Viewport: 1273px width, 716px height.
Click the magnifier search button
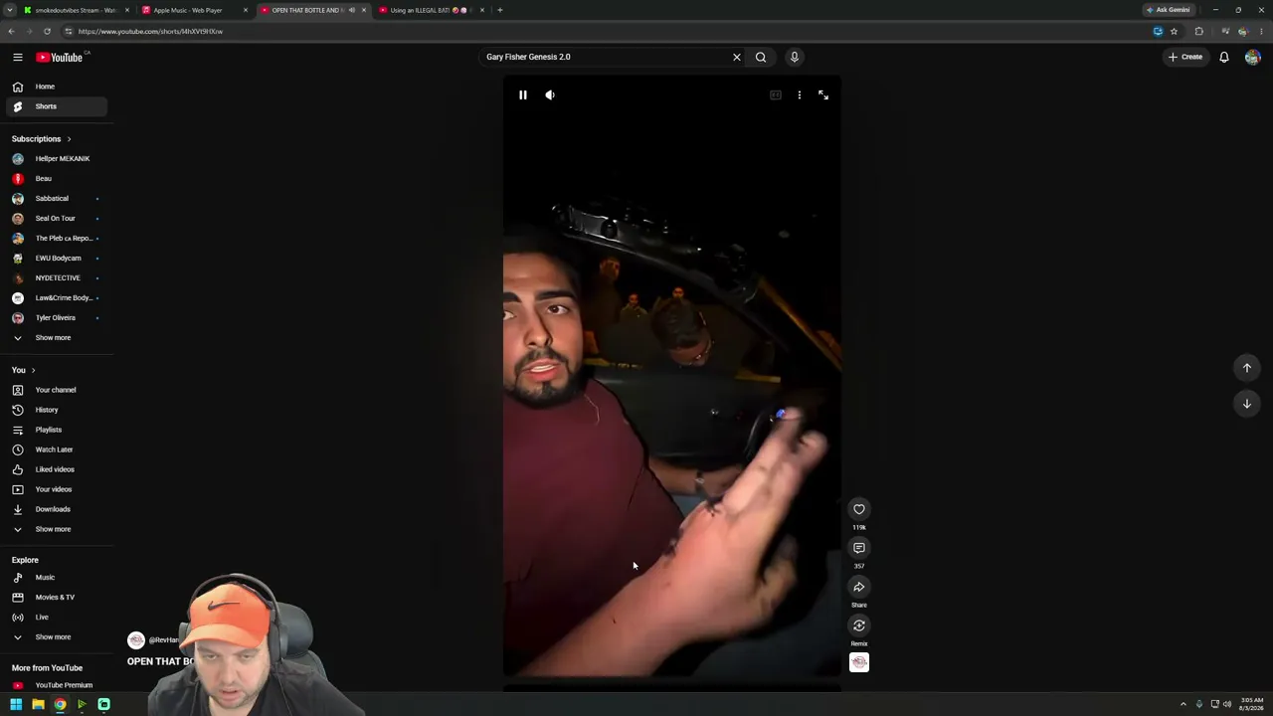(x=761, y=57)
